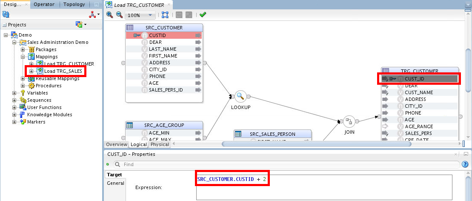The height and width of the screenshot is (201, 472).
Task: Click the diagram horizontal scrollbar
Action: coord(316,144)
